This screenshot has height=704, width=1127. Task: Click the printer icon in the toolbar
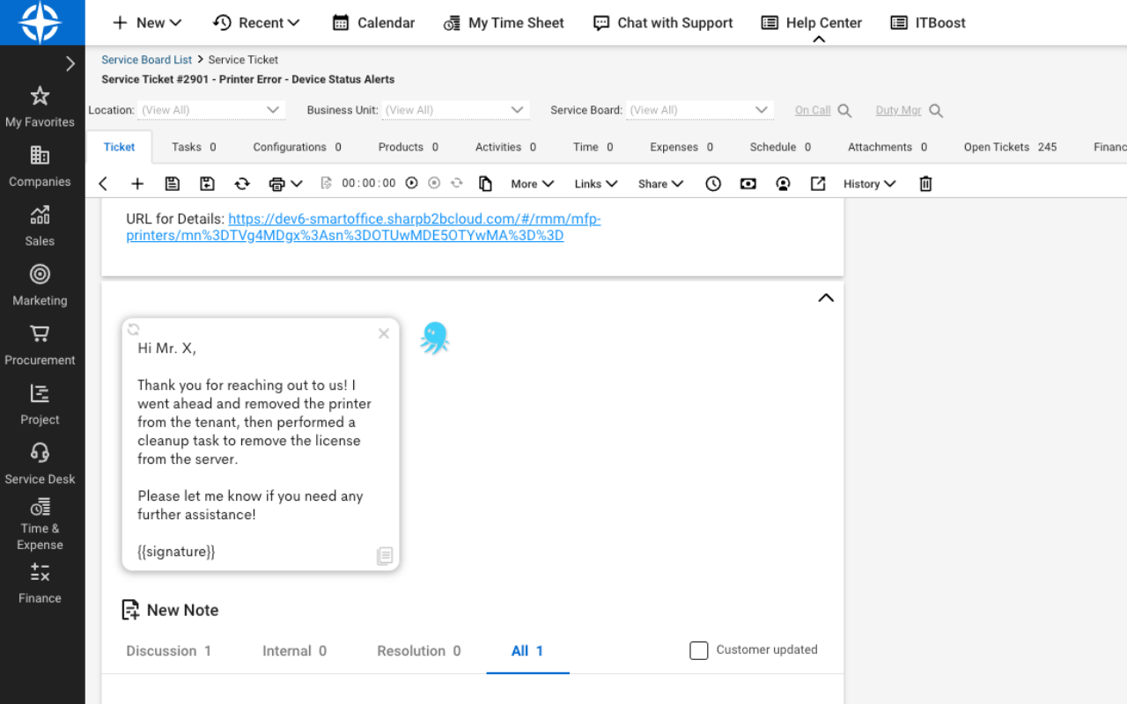[x=276, y=184]
